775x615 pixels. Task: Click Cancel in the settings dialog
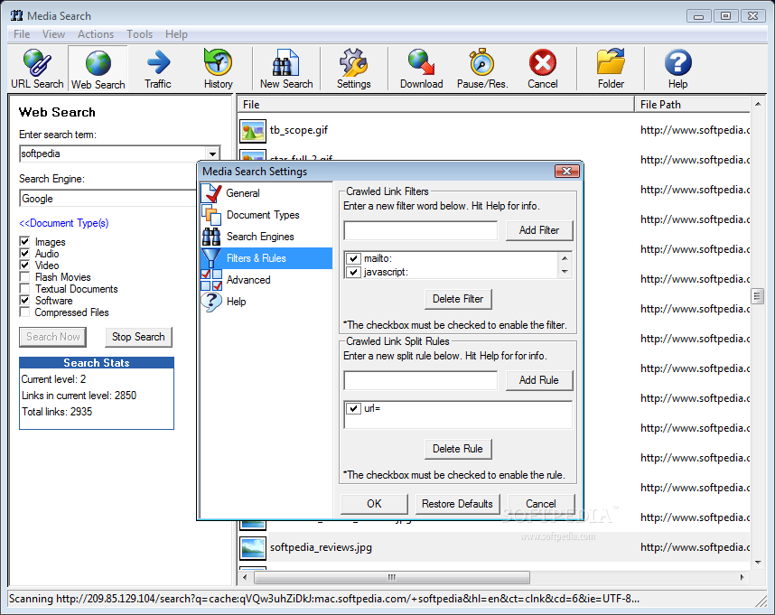click(541, 504)
